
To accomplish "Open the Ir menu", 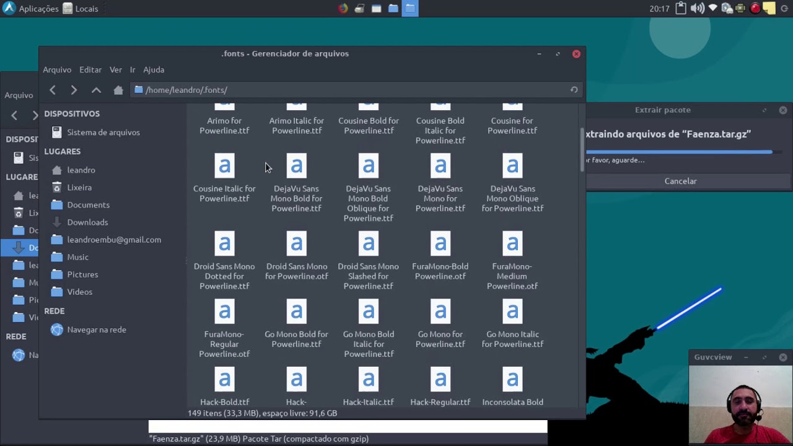I will (x=133, y=69).
